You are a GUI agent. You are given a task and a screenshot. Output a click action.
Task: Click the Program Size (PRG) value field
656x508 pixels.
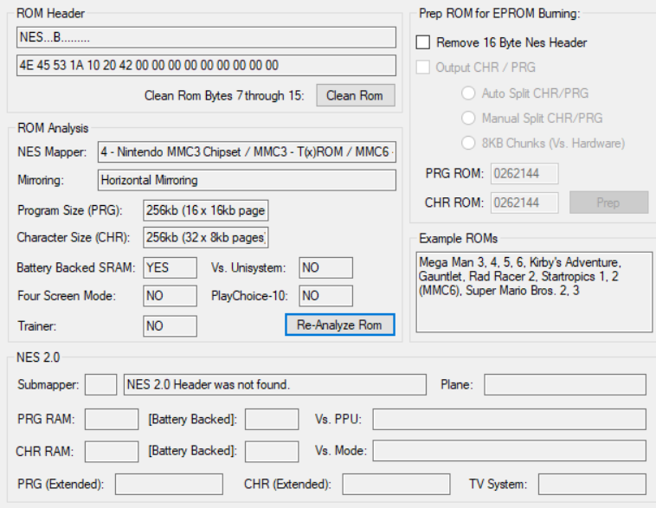pos(205,210)
